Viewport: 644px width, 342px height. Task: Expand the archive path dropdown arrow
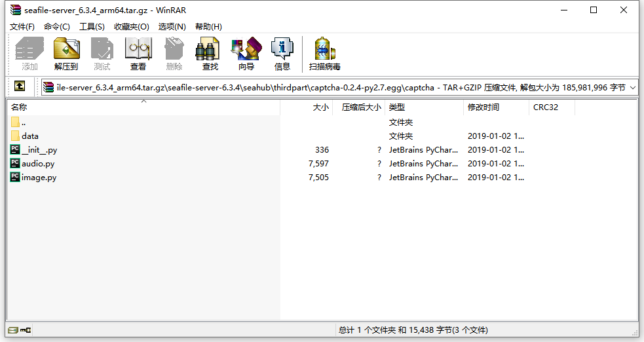pos(632,87)
